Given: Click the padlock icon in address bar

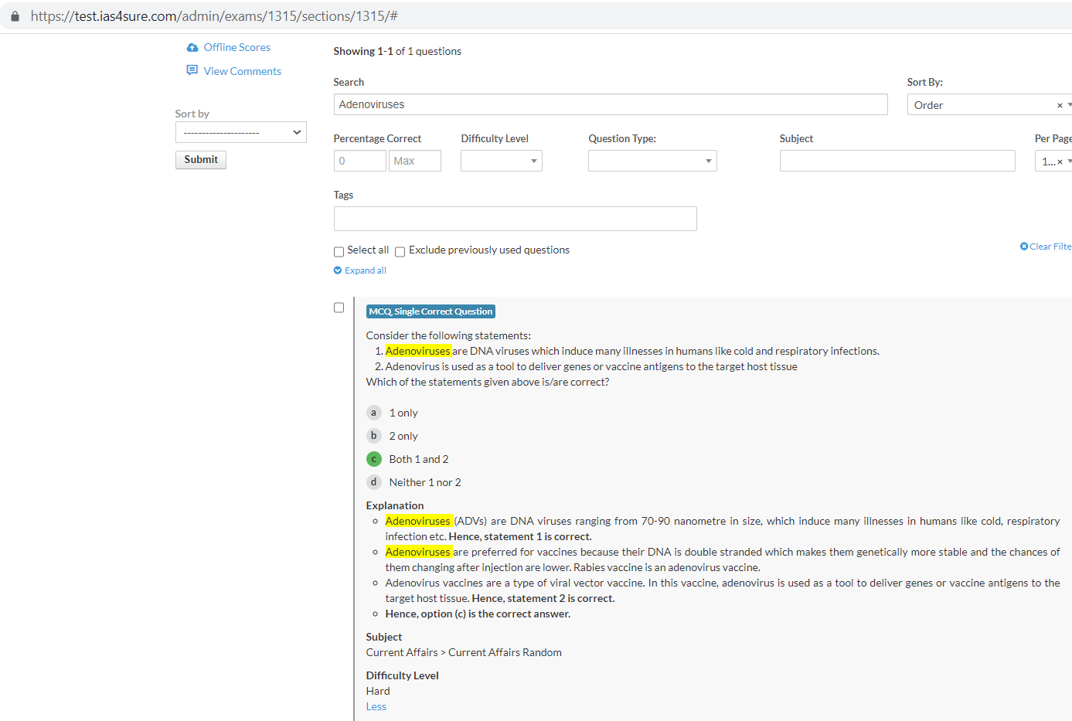Looking at the screenshot, I should click(15, 16).
